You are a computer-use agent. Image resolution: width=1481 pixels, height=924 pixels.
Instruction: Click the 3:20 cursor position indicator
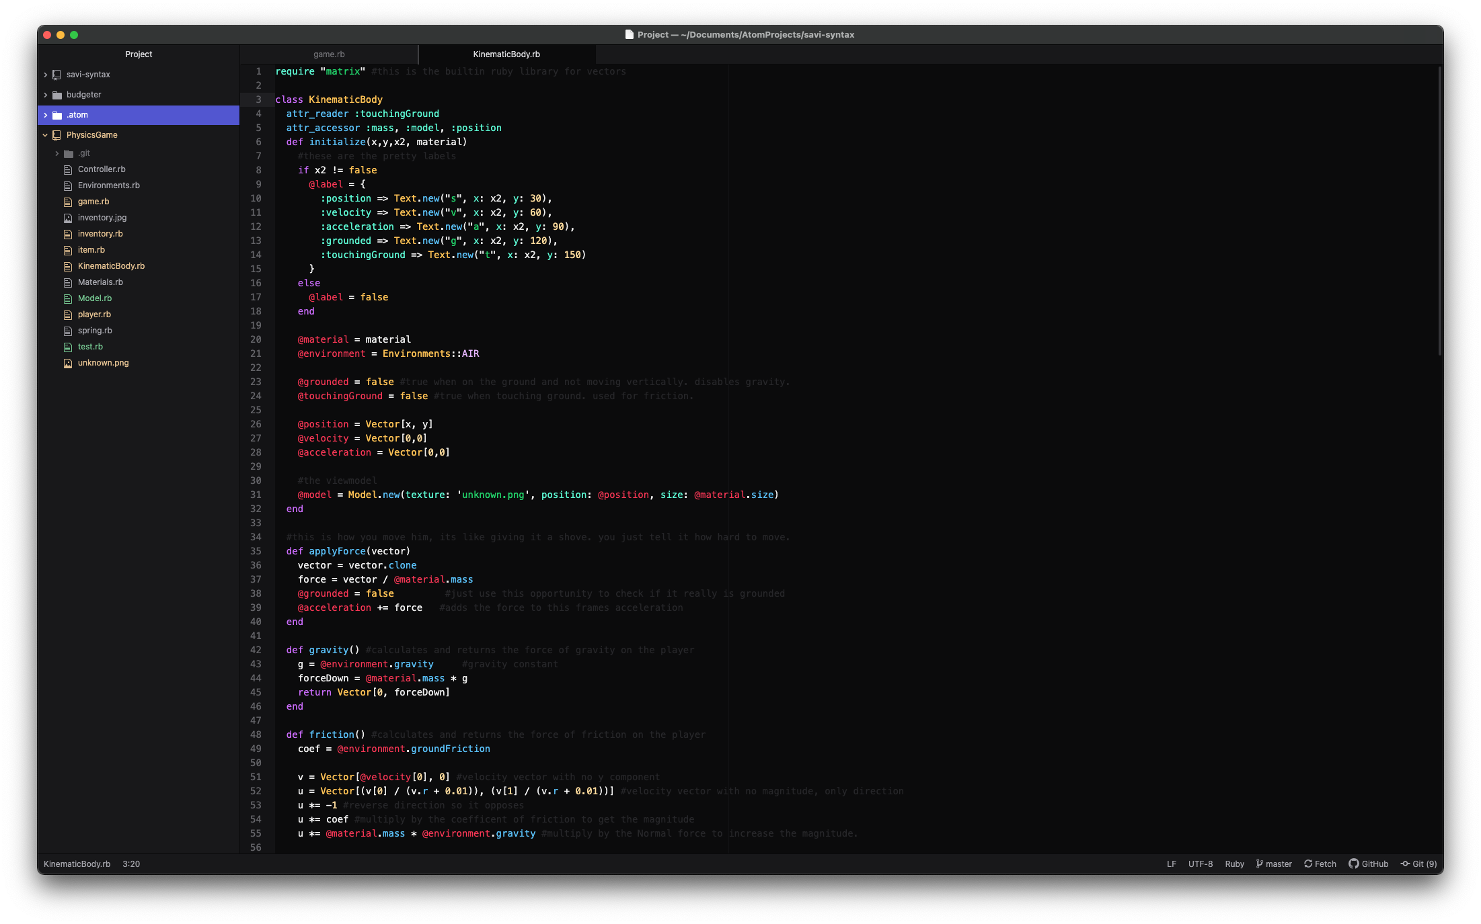click(131, 864)
